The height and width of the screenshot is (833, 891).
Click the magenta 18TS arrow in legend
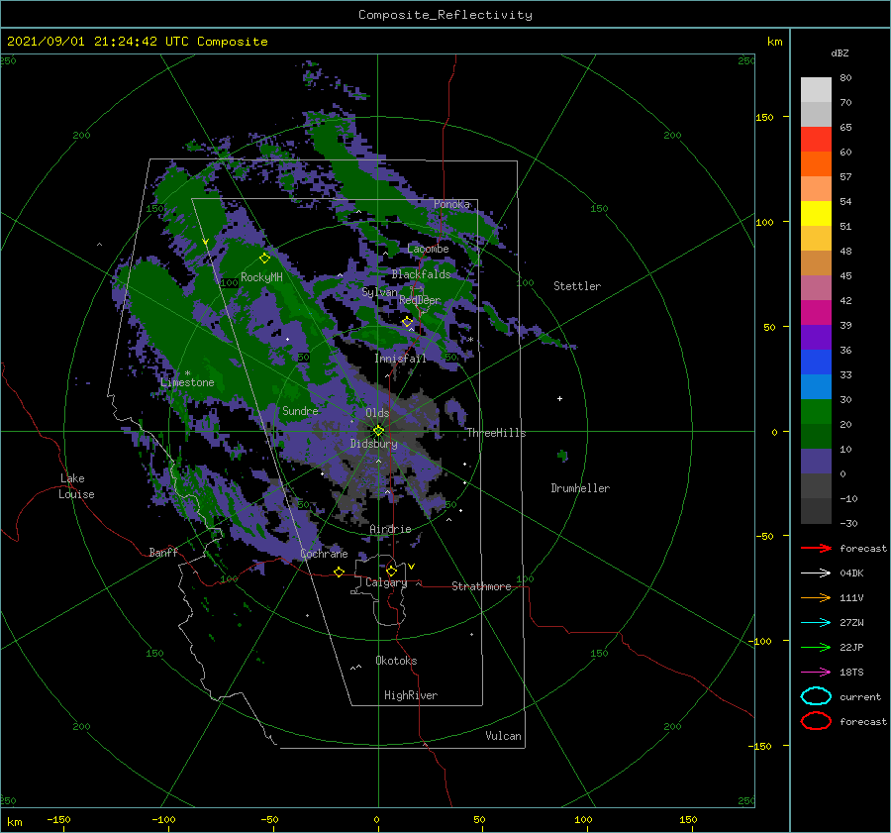click(816, 673)
